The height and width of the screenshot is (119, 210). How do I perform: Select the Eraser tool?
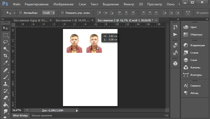click(5, 98)
